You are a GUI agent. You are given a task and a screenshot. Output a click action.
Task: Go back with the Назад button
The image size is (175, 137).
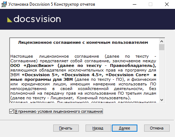98,128
